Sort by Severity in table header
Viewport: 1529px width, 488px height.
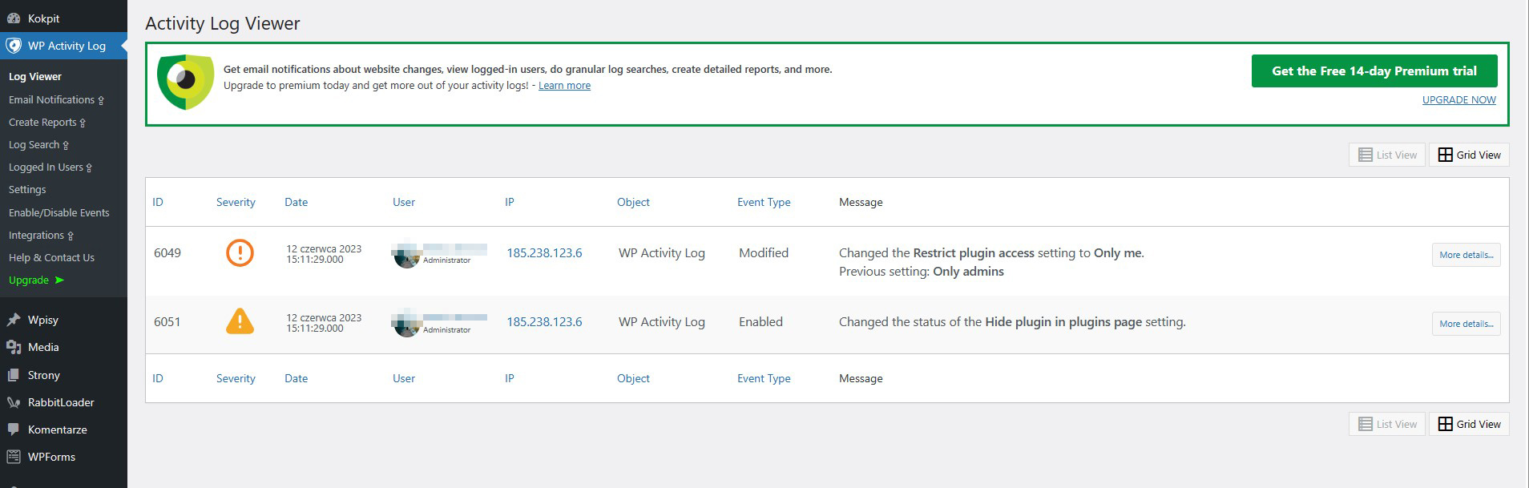[236, 202]
